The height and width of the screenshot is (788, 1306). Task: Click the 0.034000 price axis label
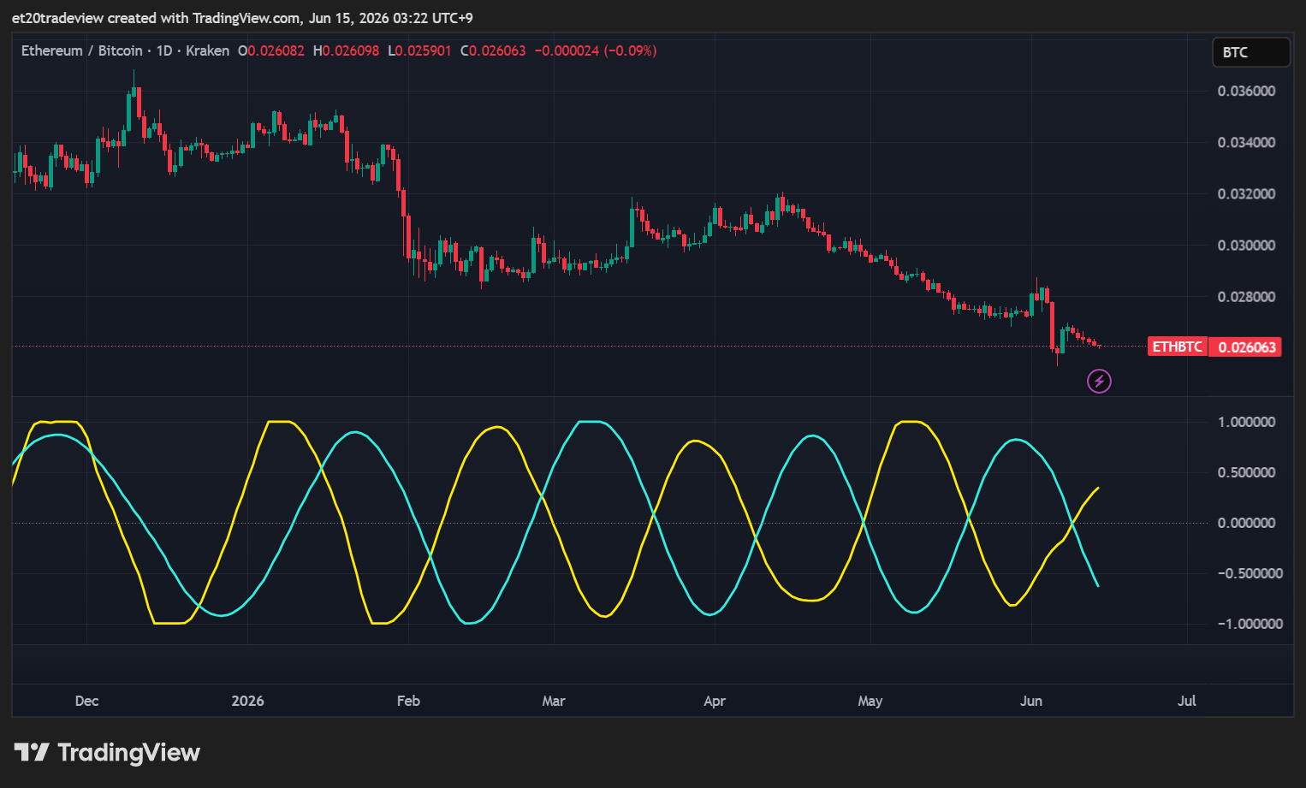point(1246,142)
